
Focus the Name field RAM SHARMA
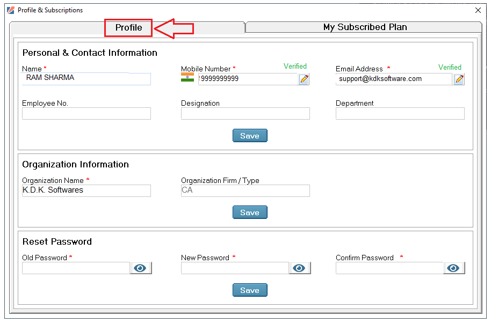coord(86,79)
